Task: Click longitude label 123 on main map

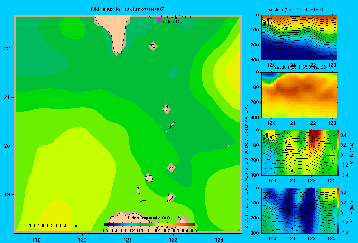Action: point(219,239)
